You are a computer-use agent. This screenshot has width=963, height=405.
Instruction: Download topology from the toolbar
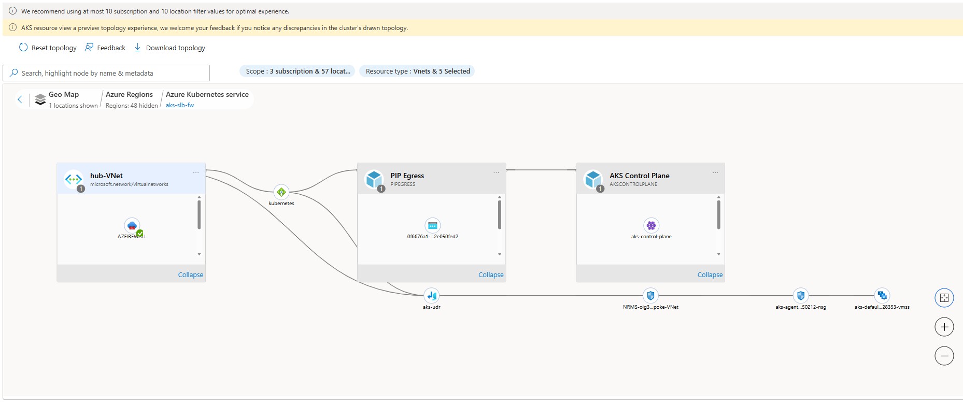[x=169, y=48]
